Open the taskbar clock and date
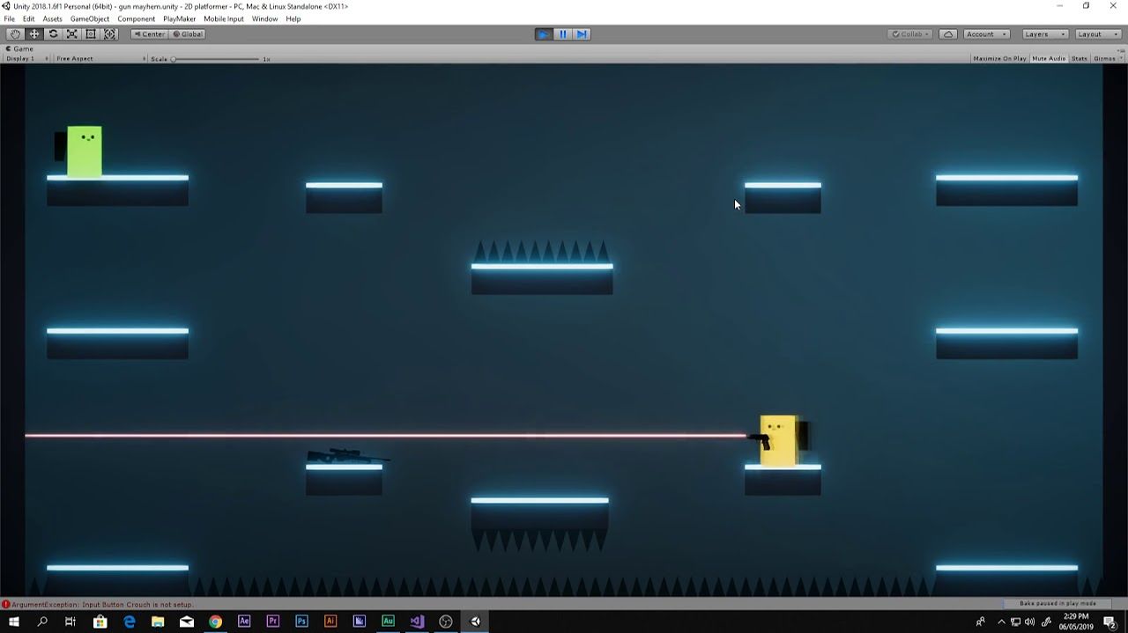 1075,622
